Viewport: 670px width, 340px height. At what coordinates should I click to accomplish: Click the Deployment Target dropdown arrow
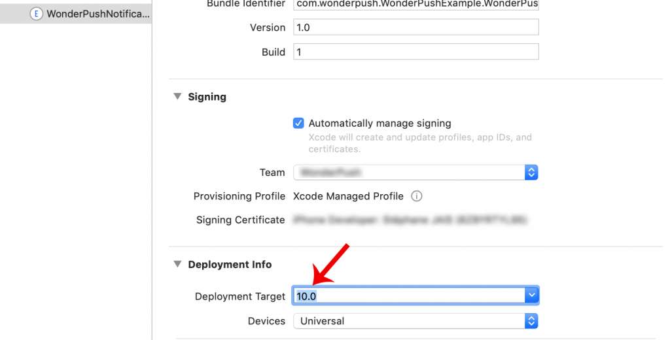pyautogui.click(x=531, y=296)
